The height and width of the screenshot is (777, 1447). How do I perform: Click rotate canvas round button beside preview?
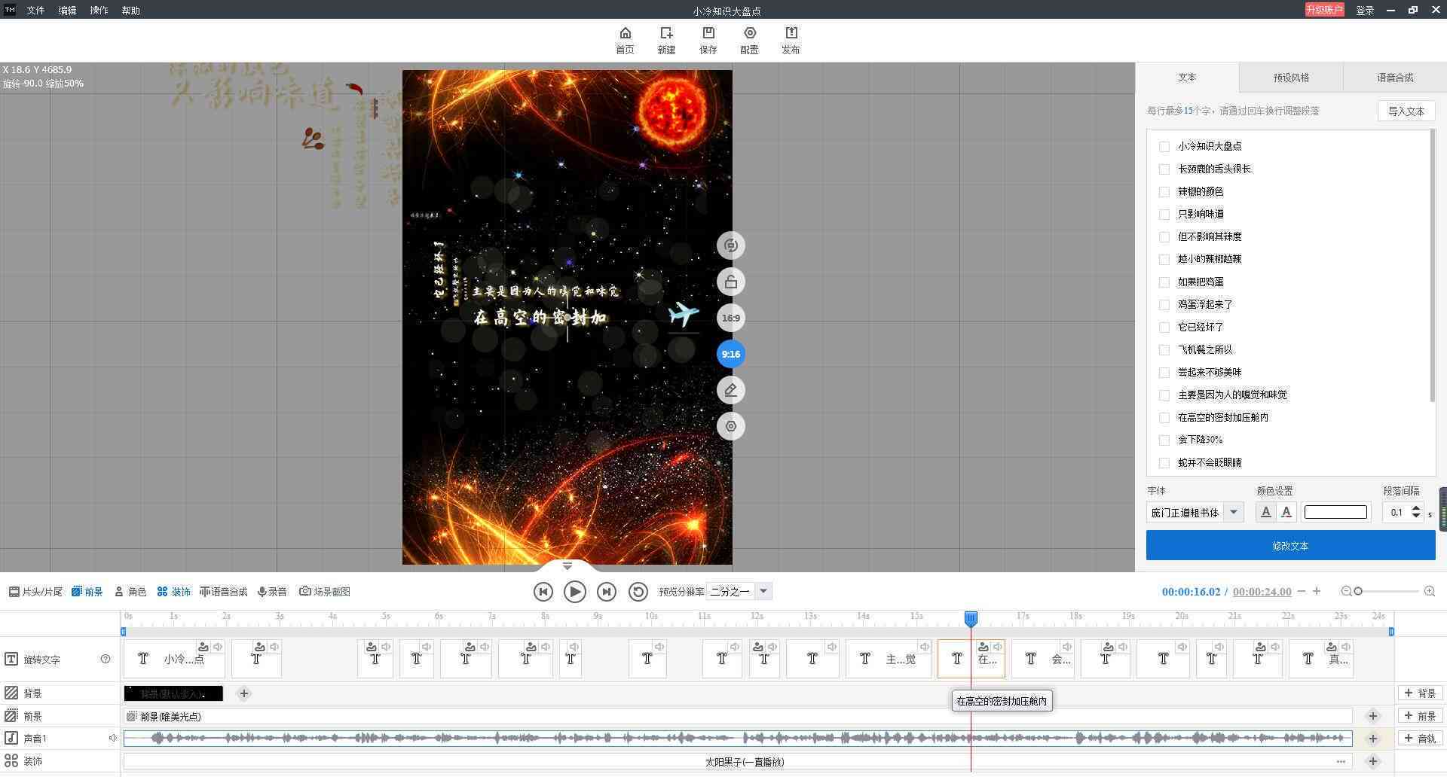pos(730,245)
